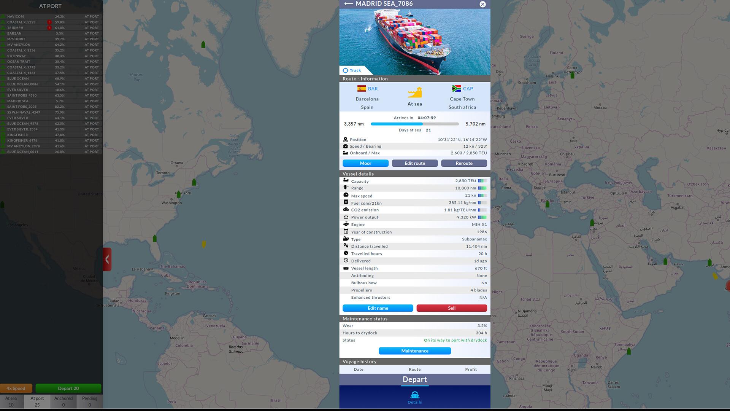
Task: Close the MADRID SEA_7086 panel
Action: [x=482, y=4]
